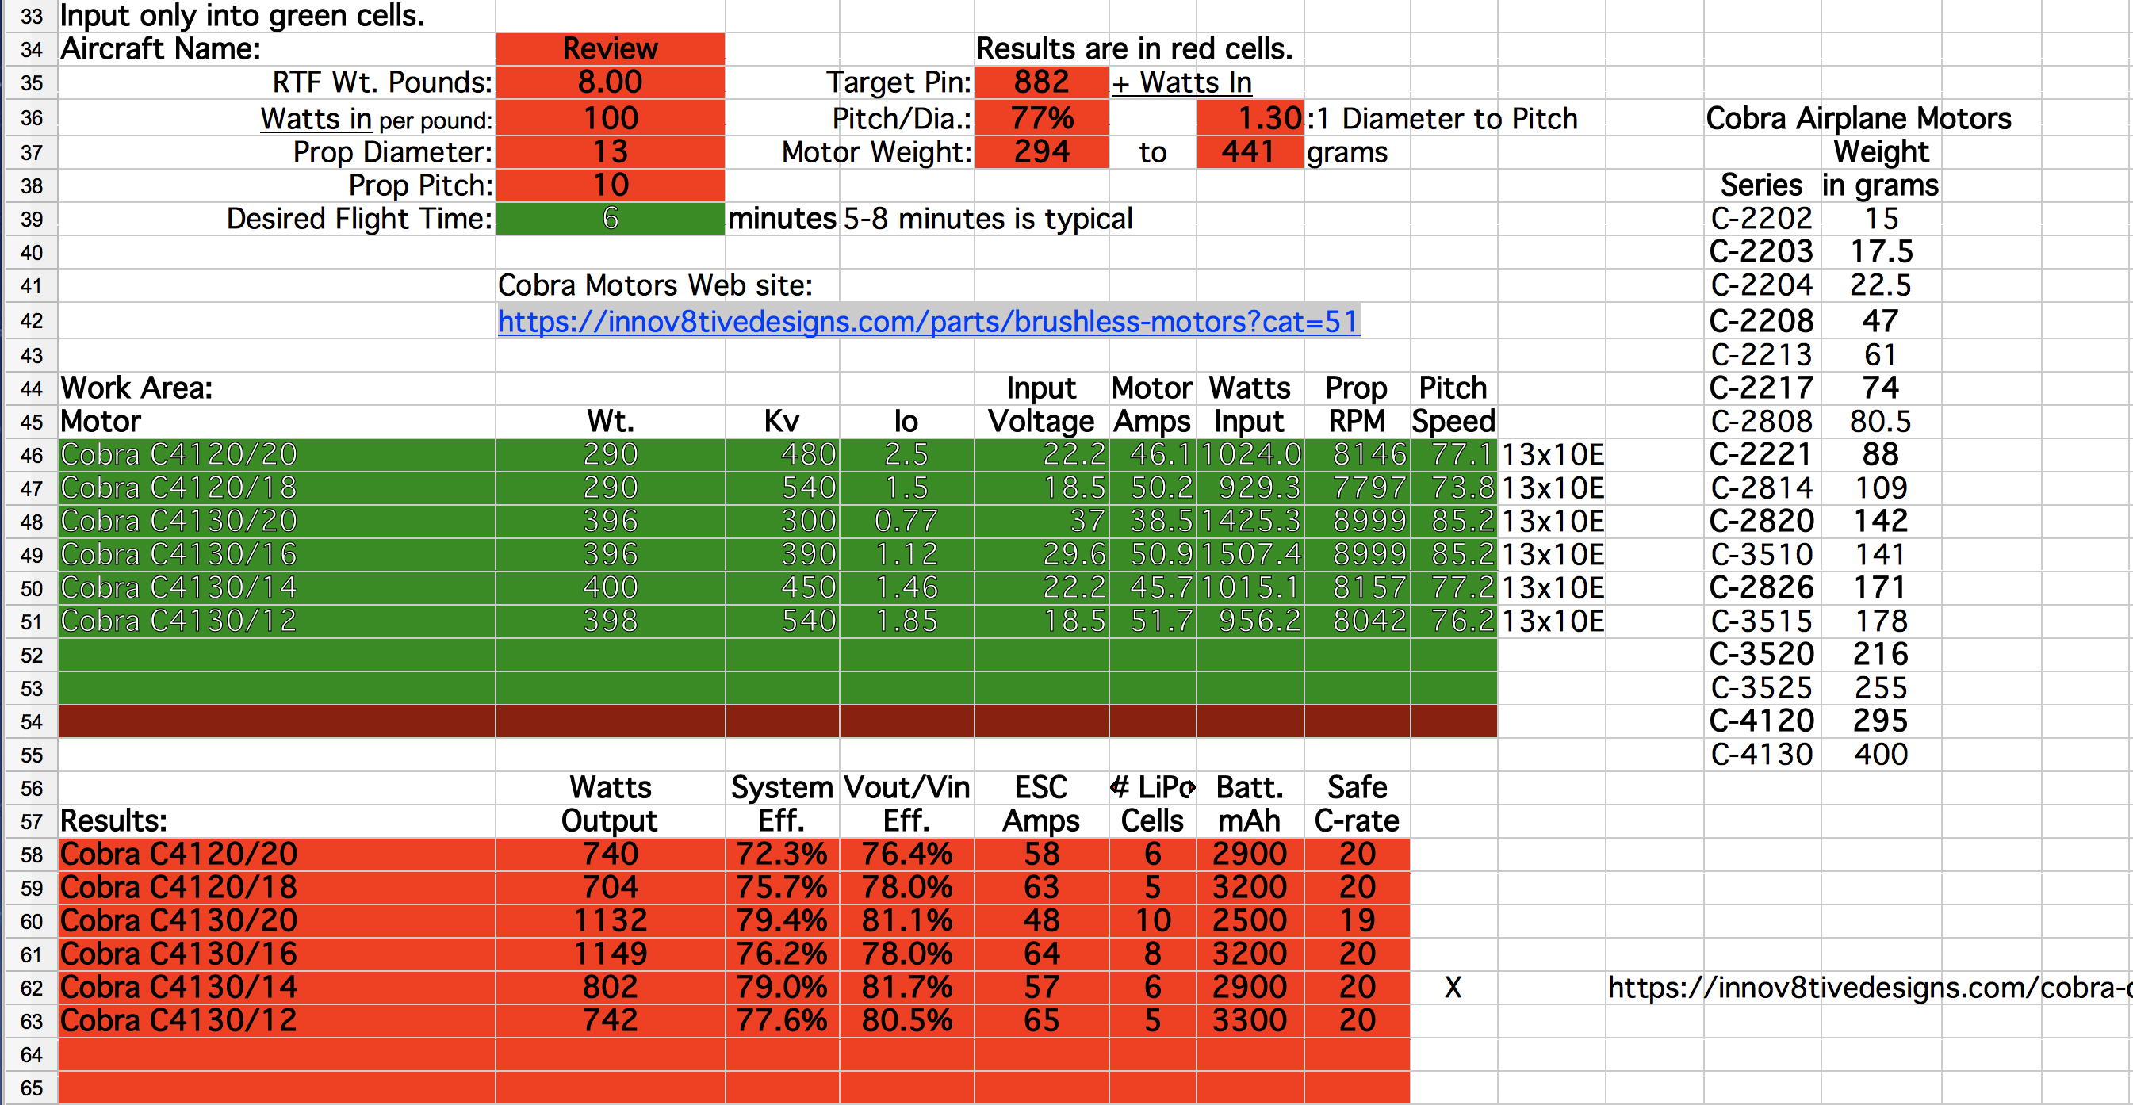Select the ESC Amps value 48
Screen dimensions: 2133x1105
click(x=1042, y=920)
